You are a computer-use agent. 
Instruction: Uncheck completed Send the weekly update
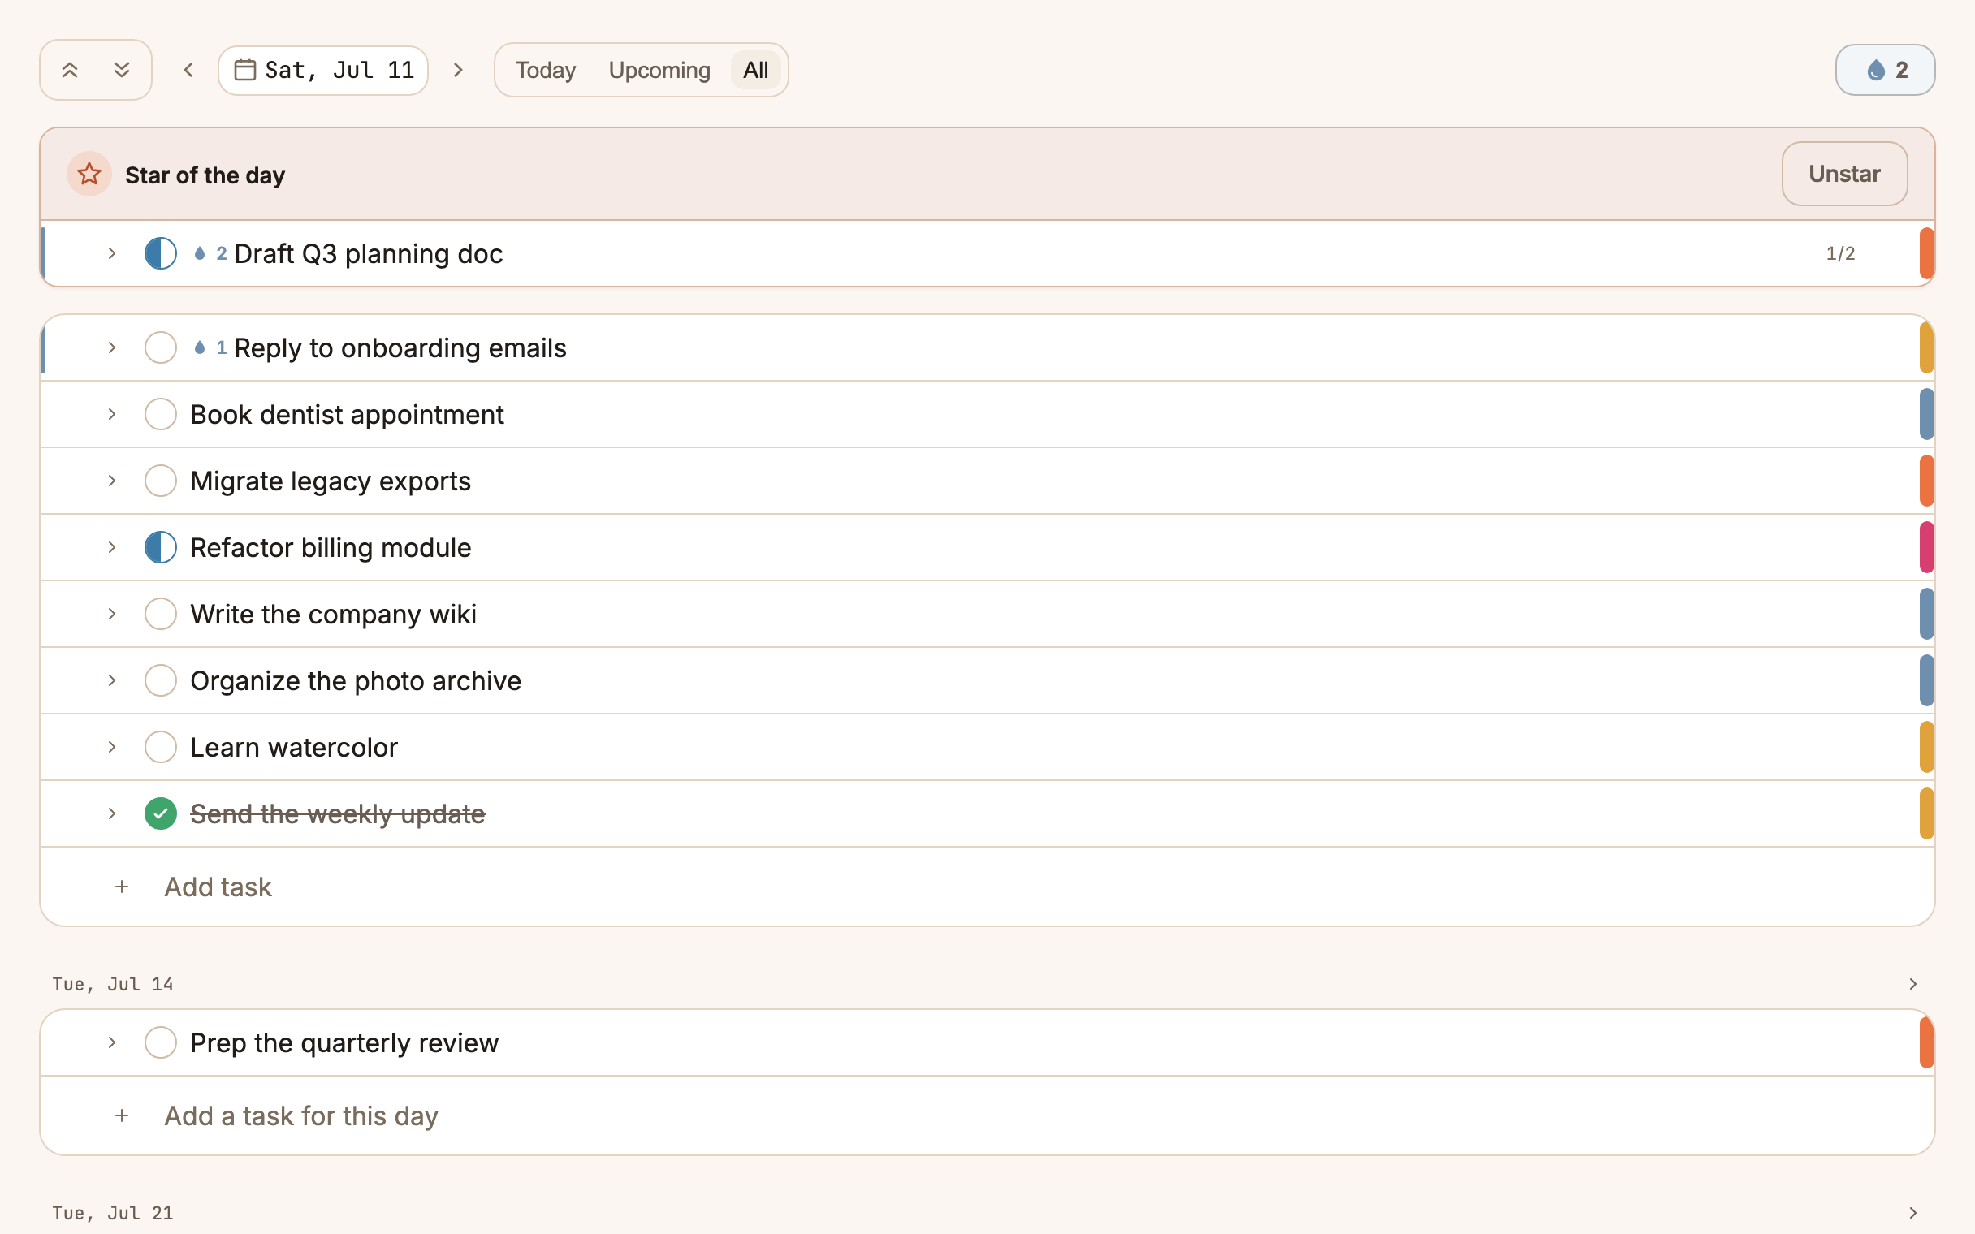coord(161,813)
